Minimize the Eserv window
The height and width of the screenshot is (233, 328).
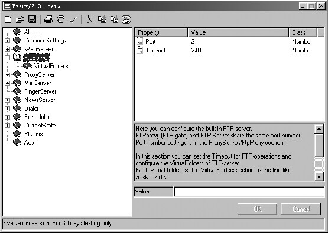click(x=303, y=6)
